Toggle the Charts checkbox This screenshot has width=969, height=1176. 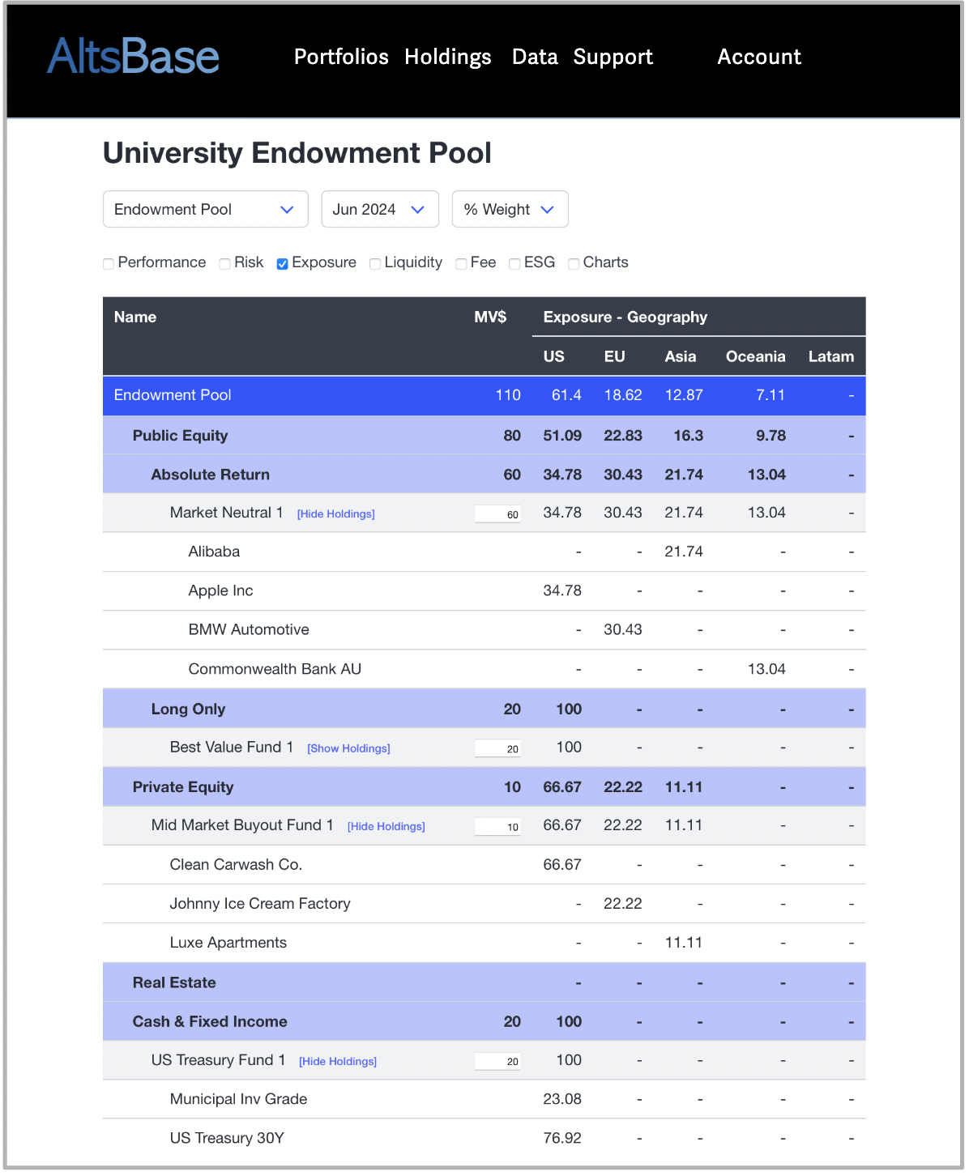pos(574,264)
